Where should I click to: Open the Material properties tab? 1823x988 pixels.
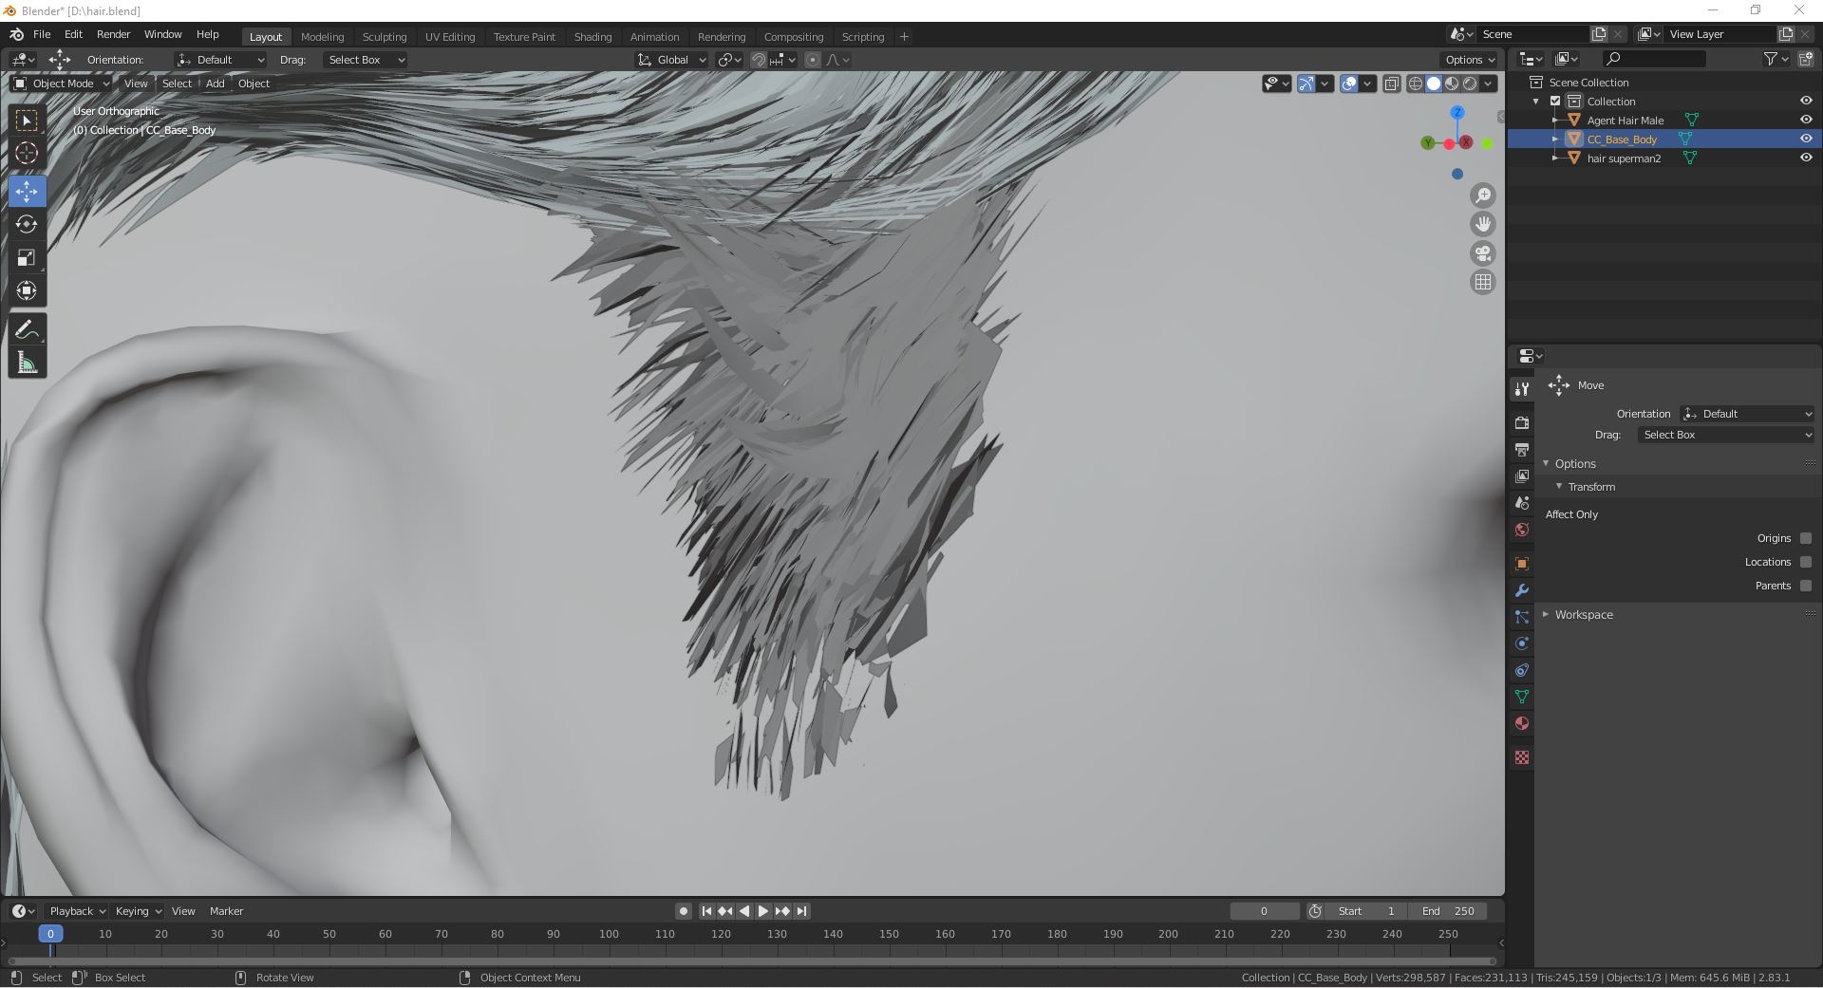pos(1522,723)
